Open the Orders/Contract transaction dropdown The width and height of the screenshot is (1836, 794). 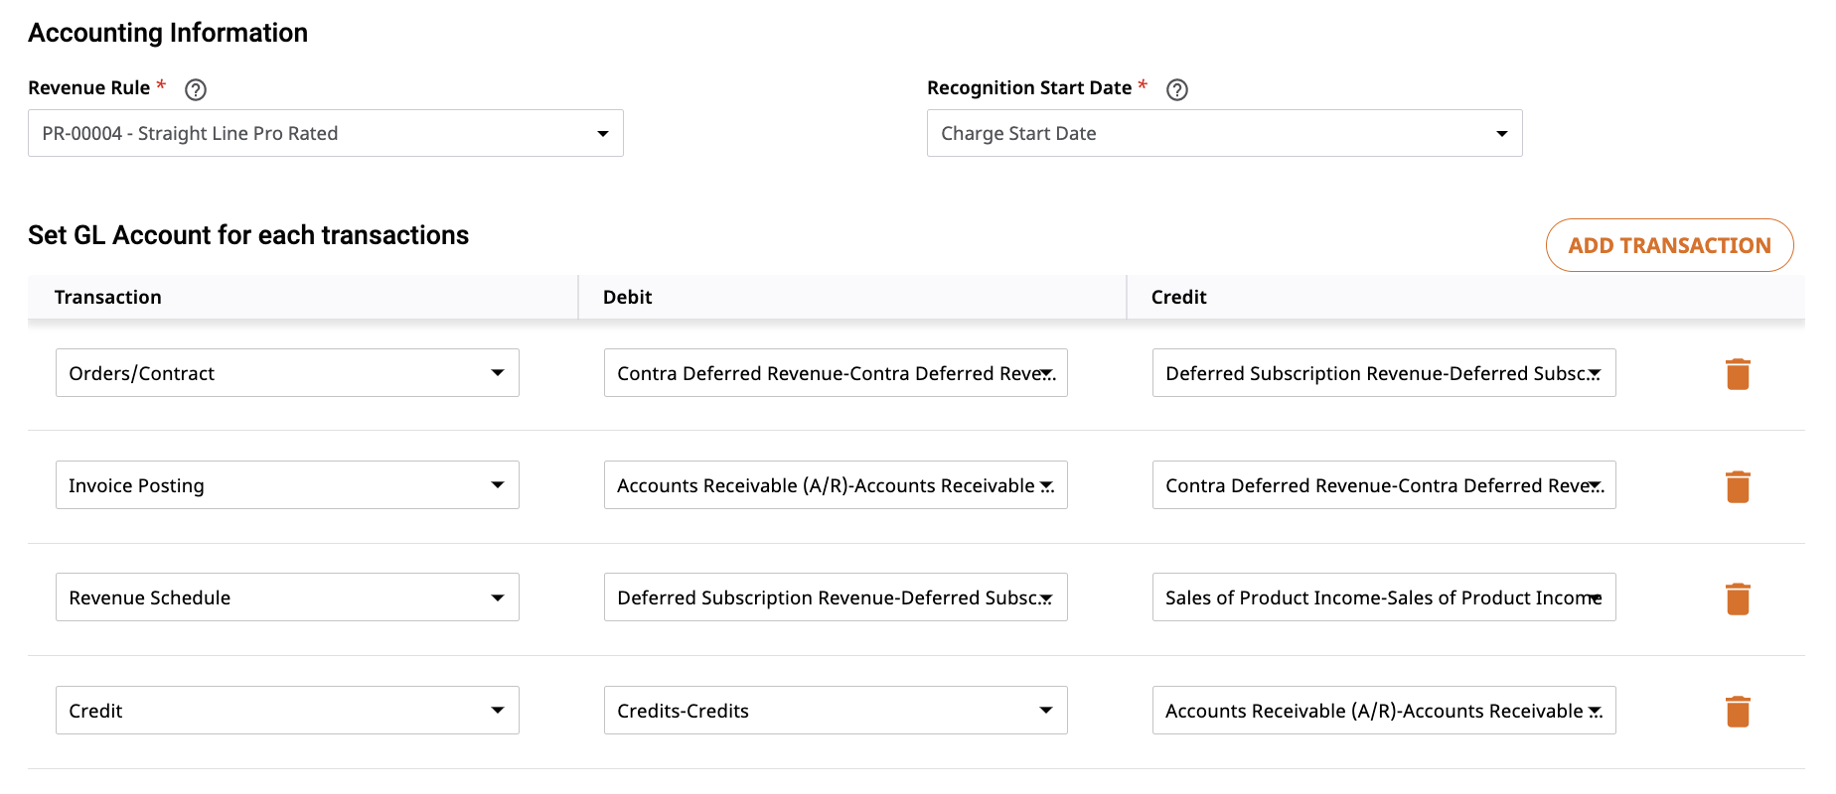coord(287,373)
